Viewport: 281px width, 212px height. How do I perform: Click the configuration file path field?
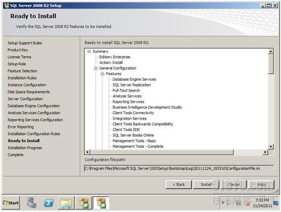click(179, 169)
